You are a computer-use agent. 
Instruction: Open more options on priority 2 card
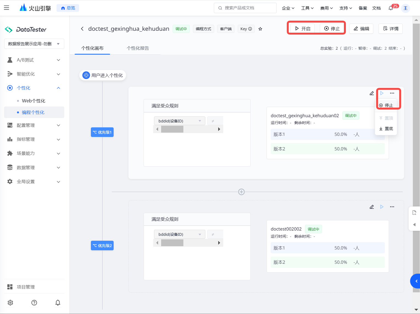pos(392,207)
